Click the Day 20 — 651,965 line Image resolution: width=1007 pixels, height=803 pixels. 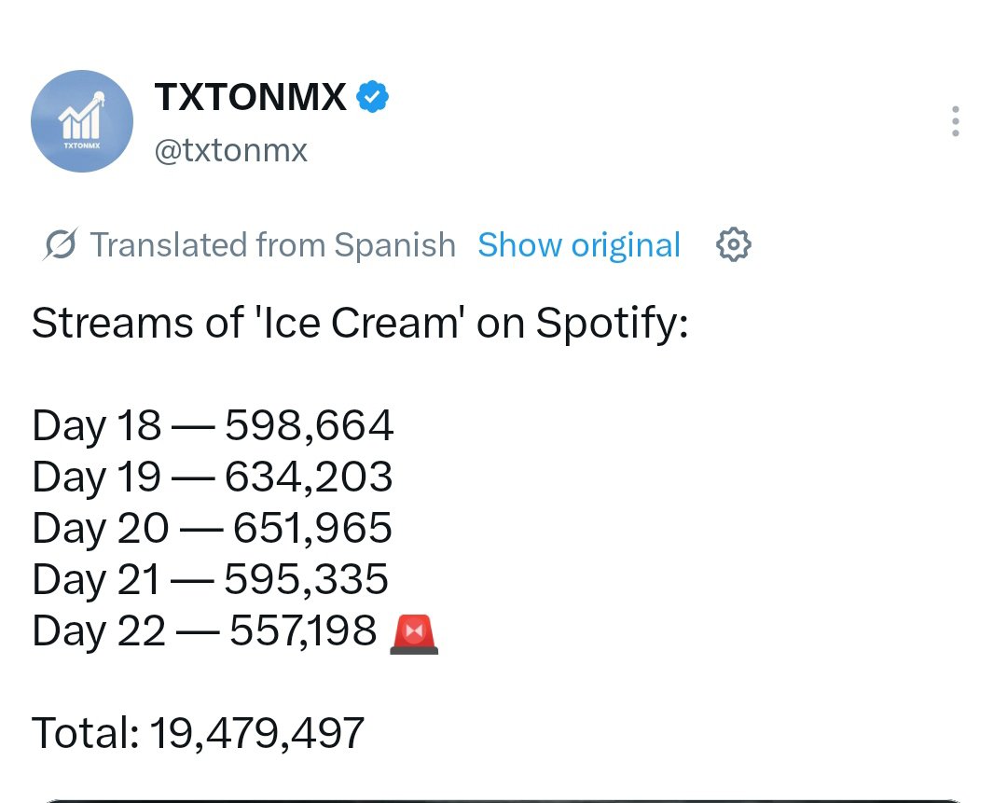tap(212, 528)
